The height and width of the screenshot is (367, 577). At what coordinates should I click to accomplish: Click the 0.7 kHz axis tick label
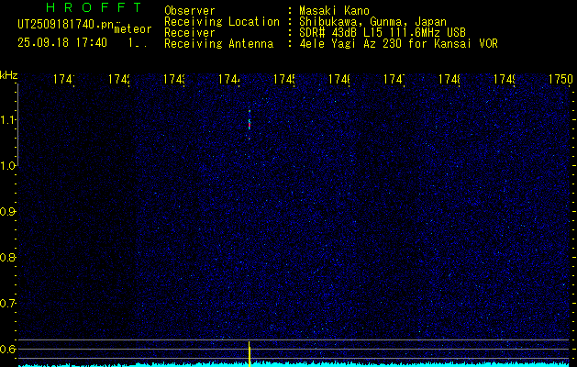click(x=7, y=304)
